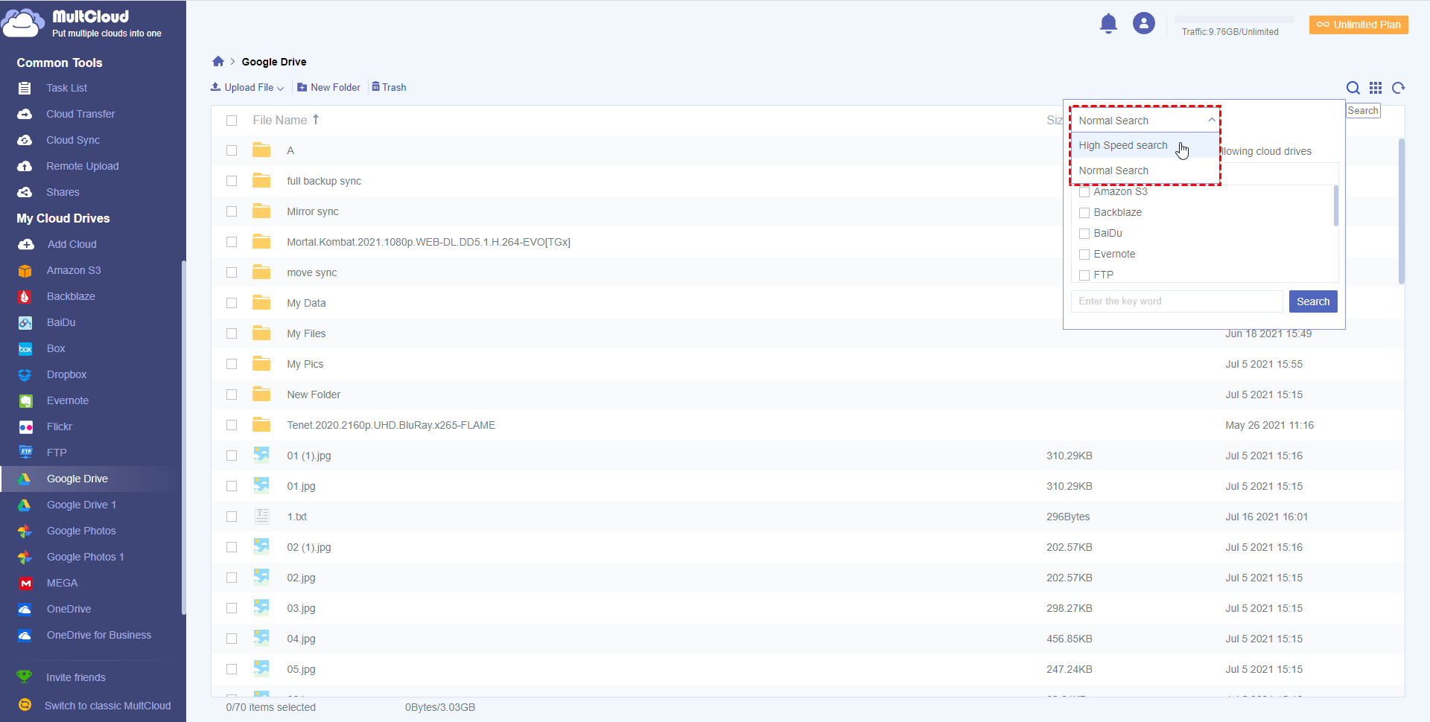The width and height of the screenshot is (1430, 722).
Task: Choose High Speed search option
Action: coord(1145,145)
